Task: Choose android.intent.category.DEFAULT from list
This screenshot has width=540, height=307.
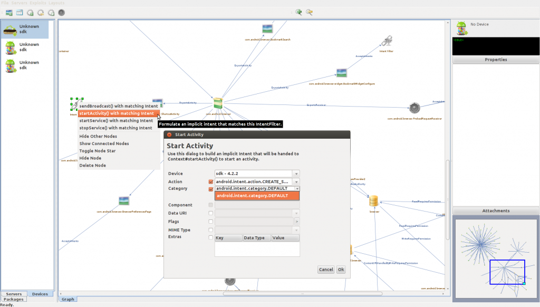Action: [x=257, y=196]
